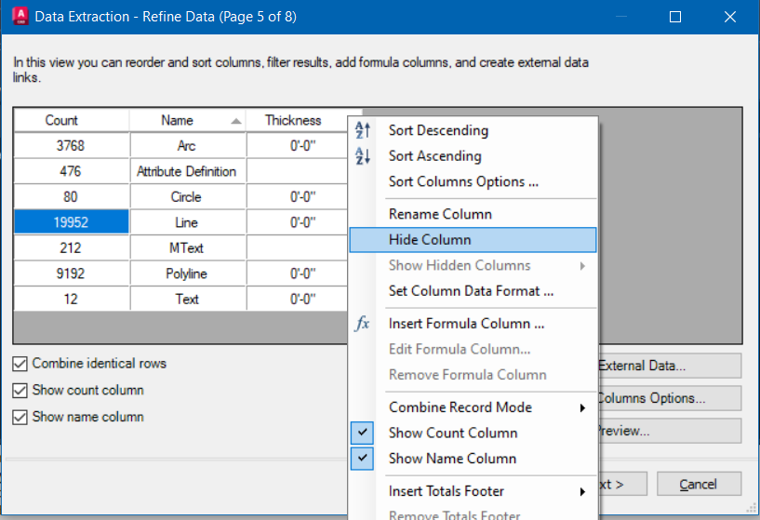The image size is (760, 520).
Task: Select the Count column header
Action: point(61,120)
